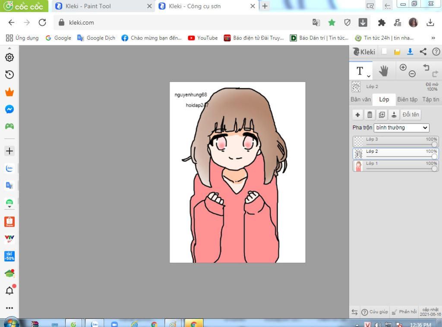Screen dimensions: 442x327
Task: Open the share icon in Kleki header
Action: 423,52
